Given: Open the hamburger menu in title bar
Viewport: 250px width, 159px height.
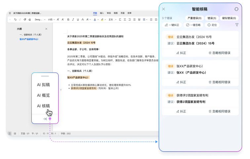Looking at the screenshot, I should (x=10, y=13).
